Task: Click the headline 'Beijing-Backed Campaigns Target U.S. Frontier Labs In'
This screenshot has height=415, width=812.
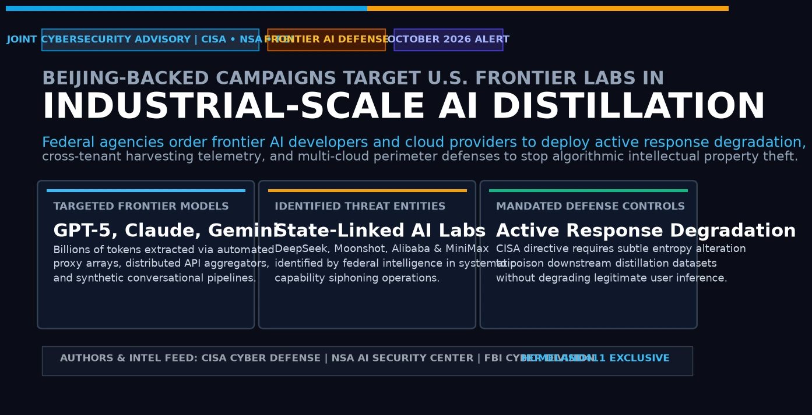Action: (x=353, y=79)
